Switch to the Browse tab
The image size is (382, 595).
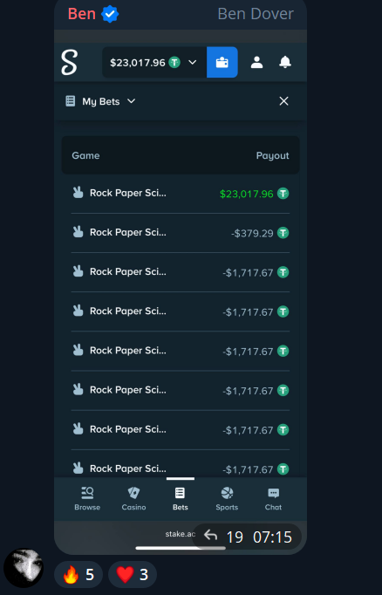click(87, 499)
